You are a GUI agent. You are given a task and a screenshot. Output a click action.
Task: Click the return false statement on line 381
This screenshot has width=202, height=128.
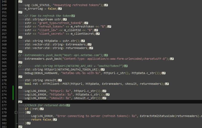click(x=42, y=120)
